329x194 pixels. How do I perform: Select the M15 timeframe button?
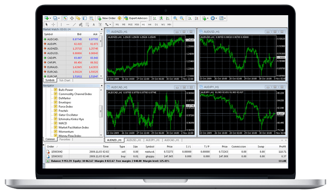tap(130, 24)
